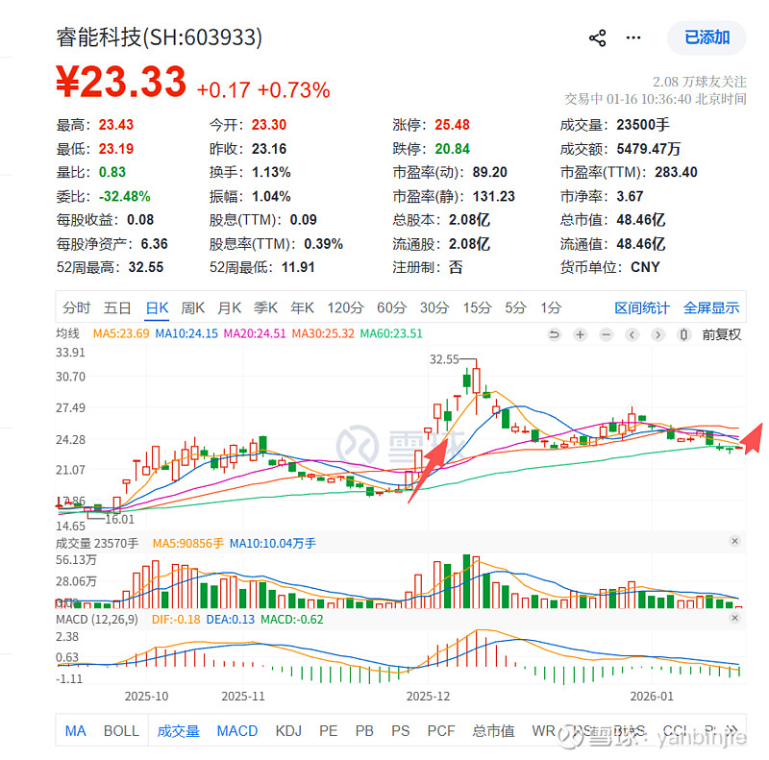Click the chart undo/reset icon
This screenshot has height=760, width=769.
click(x=555, y=335)
